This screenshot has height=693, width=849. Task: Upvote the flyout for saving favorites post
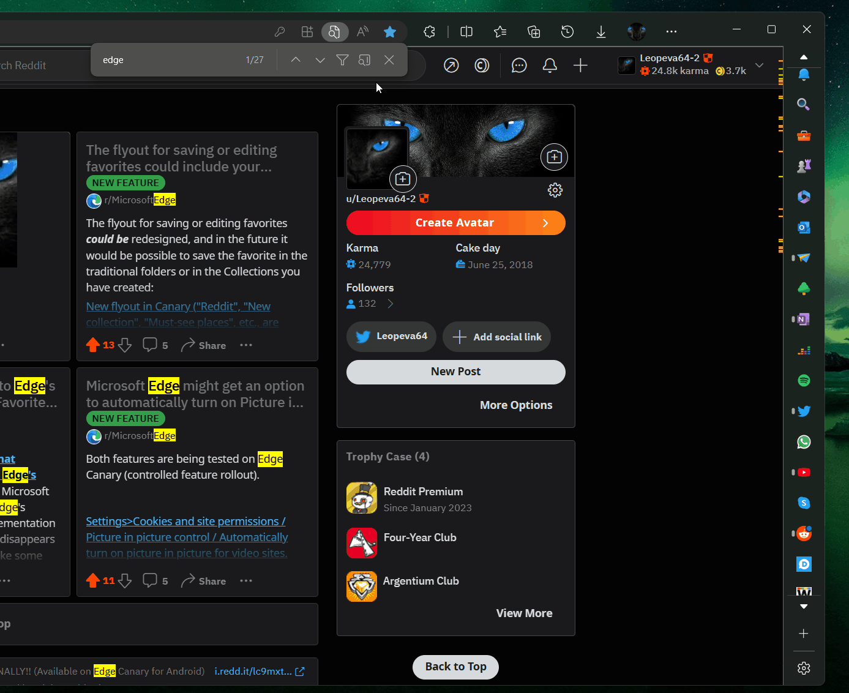(93, 345)
